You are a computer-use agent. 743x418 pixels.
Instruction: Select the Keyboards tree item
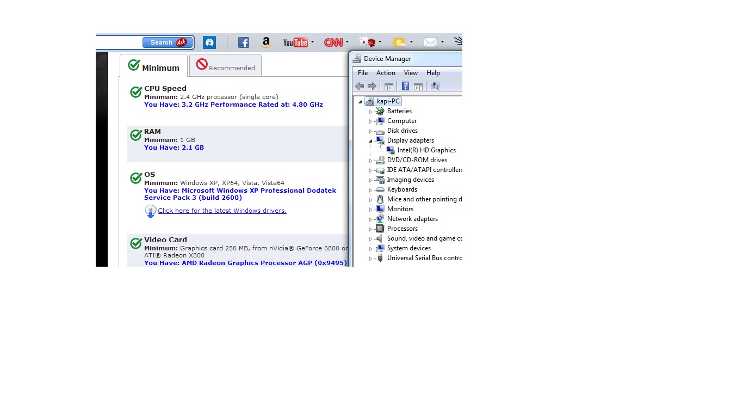[x=402, y=189]
